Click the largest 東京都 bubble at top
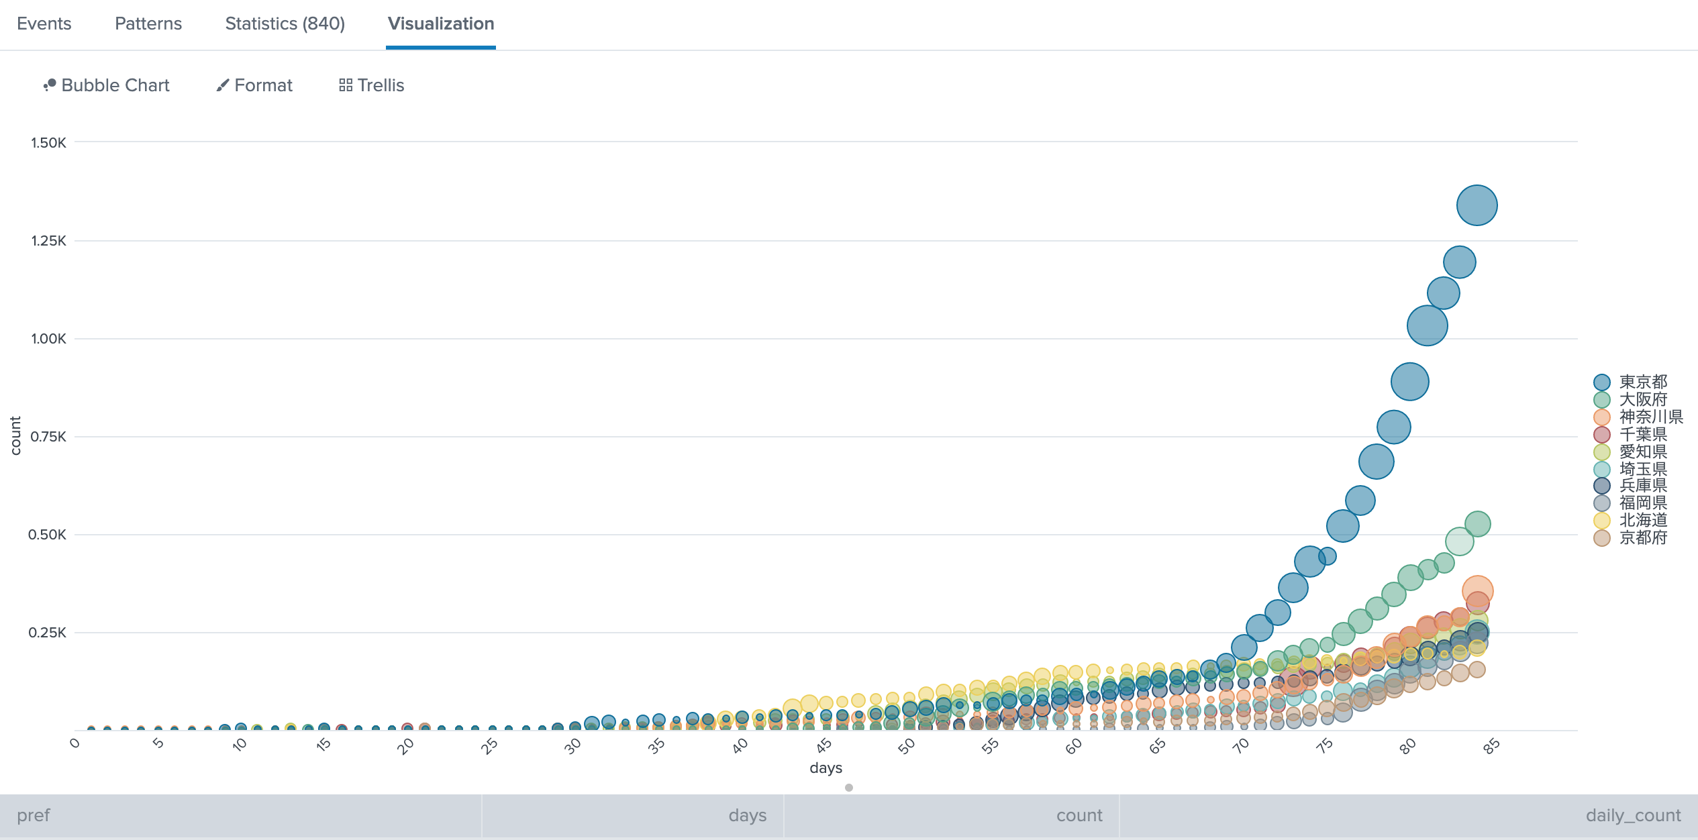The height and width of the screenshot is (840, 1698). coord(1477,205)
